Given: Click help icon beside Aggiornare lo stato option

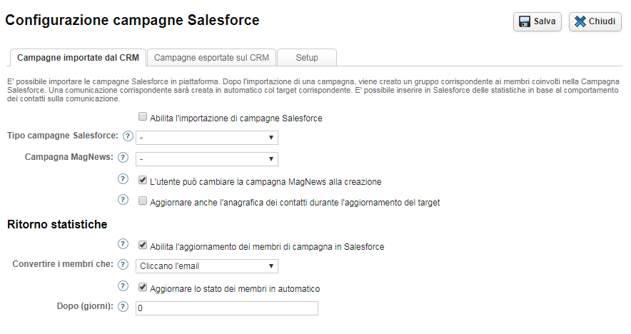Looking at the screenshot, I should [x=123, y=285].
